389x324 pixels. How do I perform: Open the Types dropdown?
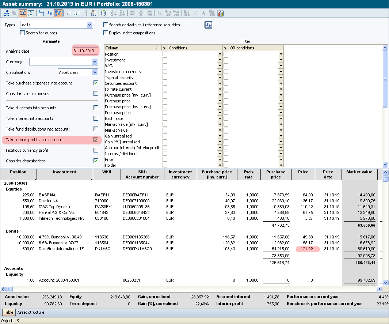coord(90,25)
